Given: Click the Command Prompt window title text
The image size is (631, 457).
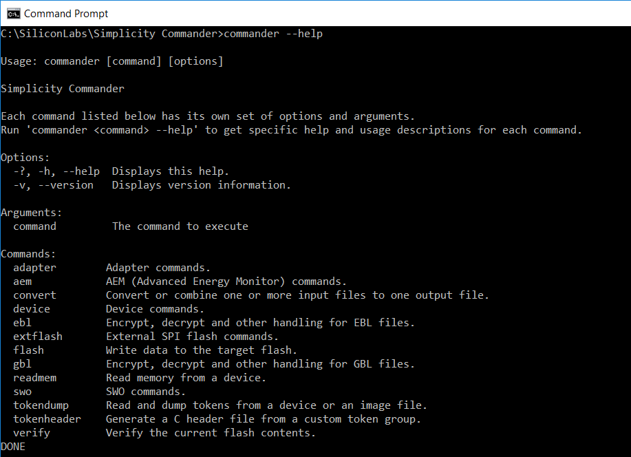Looking at the screenshot, I should pyautogui.click(x=66, y=13).
